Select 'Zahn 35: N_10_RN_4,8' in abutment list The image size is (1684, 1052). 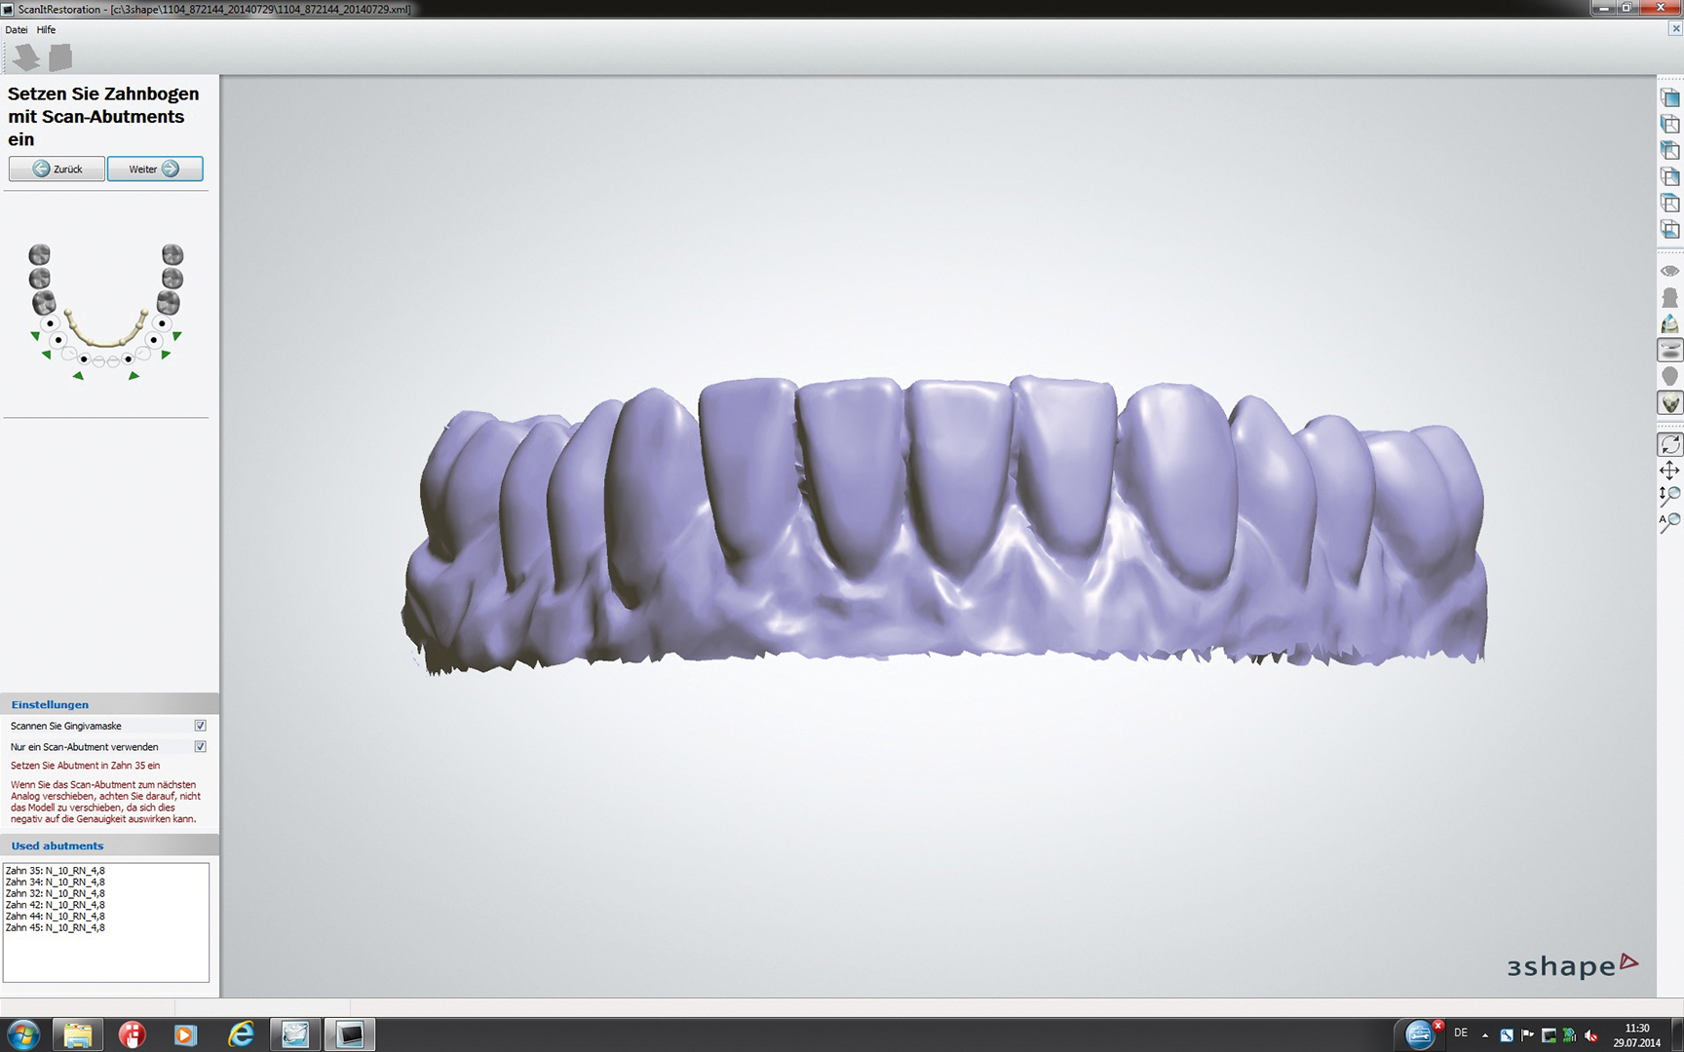(56, 871)
